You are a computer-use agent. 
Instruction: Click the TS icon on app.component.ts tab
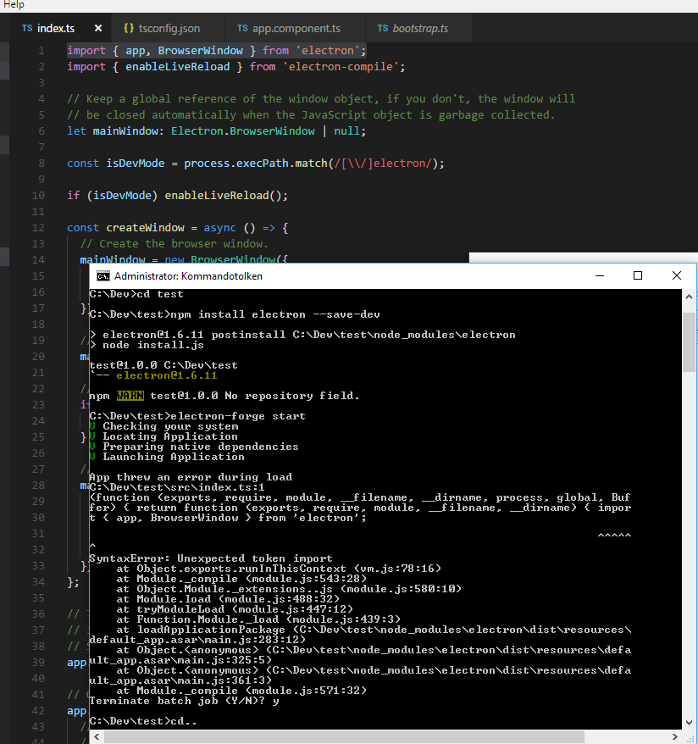click(x=242, y=29)
